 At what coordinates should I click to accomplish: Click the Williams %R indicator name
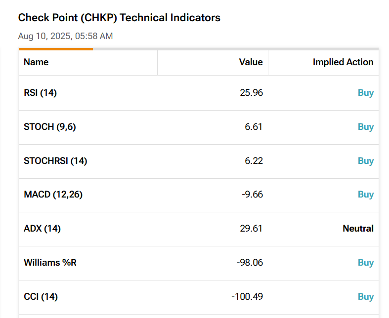pyautogui.click(x=50, y=263)
